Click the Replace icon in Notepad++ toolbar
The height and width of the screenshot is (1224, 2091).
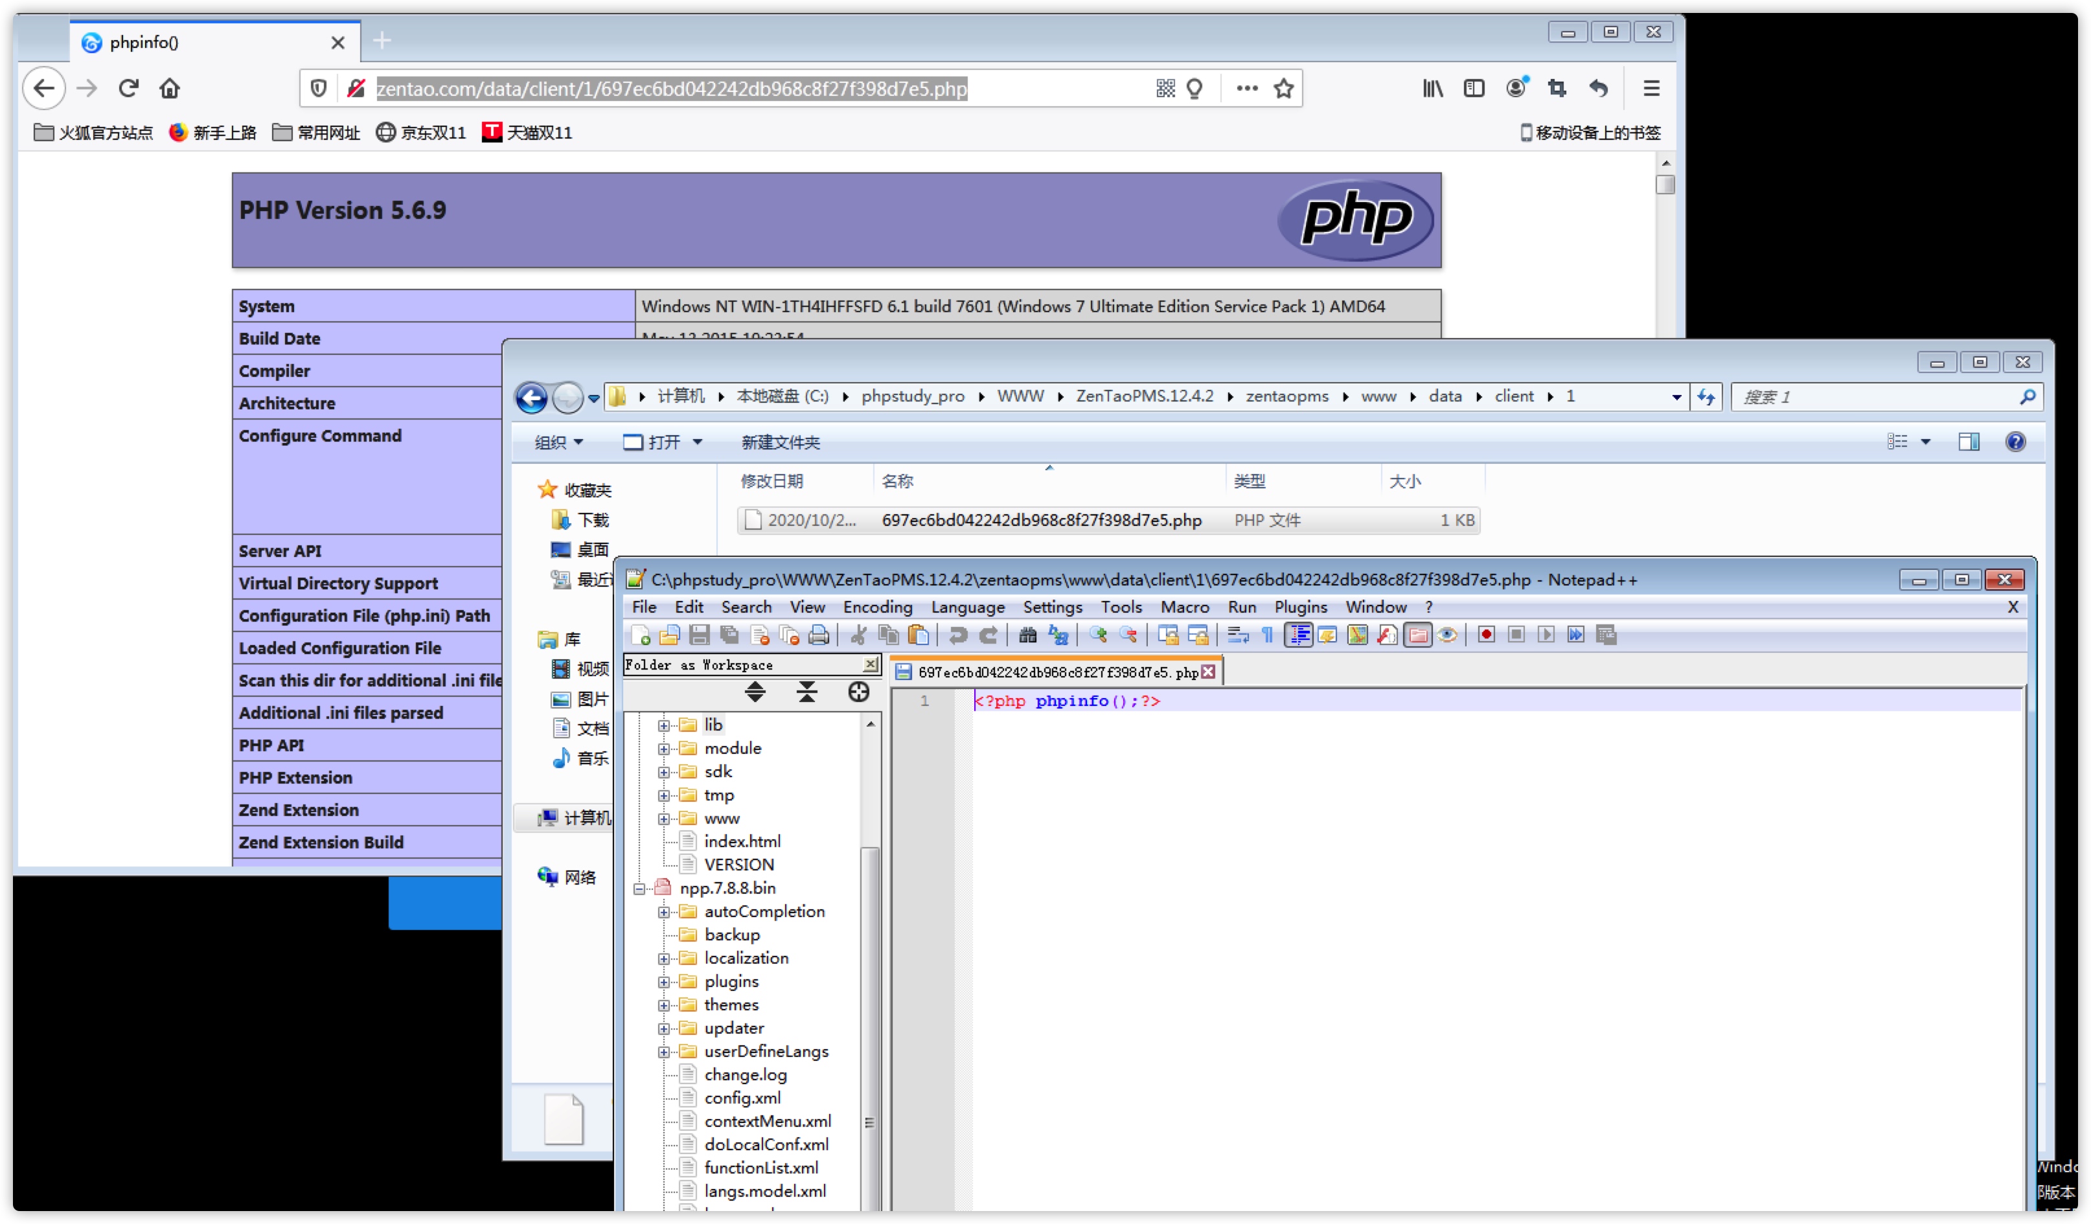point(1058,636)
